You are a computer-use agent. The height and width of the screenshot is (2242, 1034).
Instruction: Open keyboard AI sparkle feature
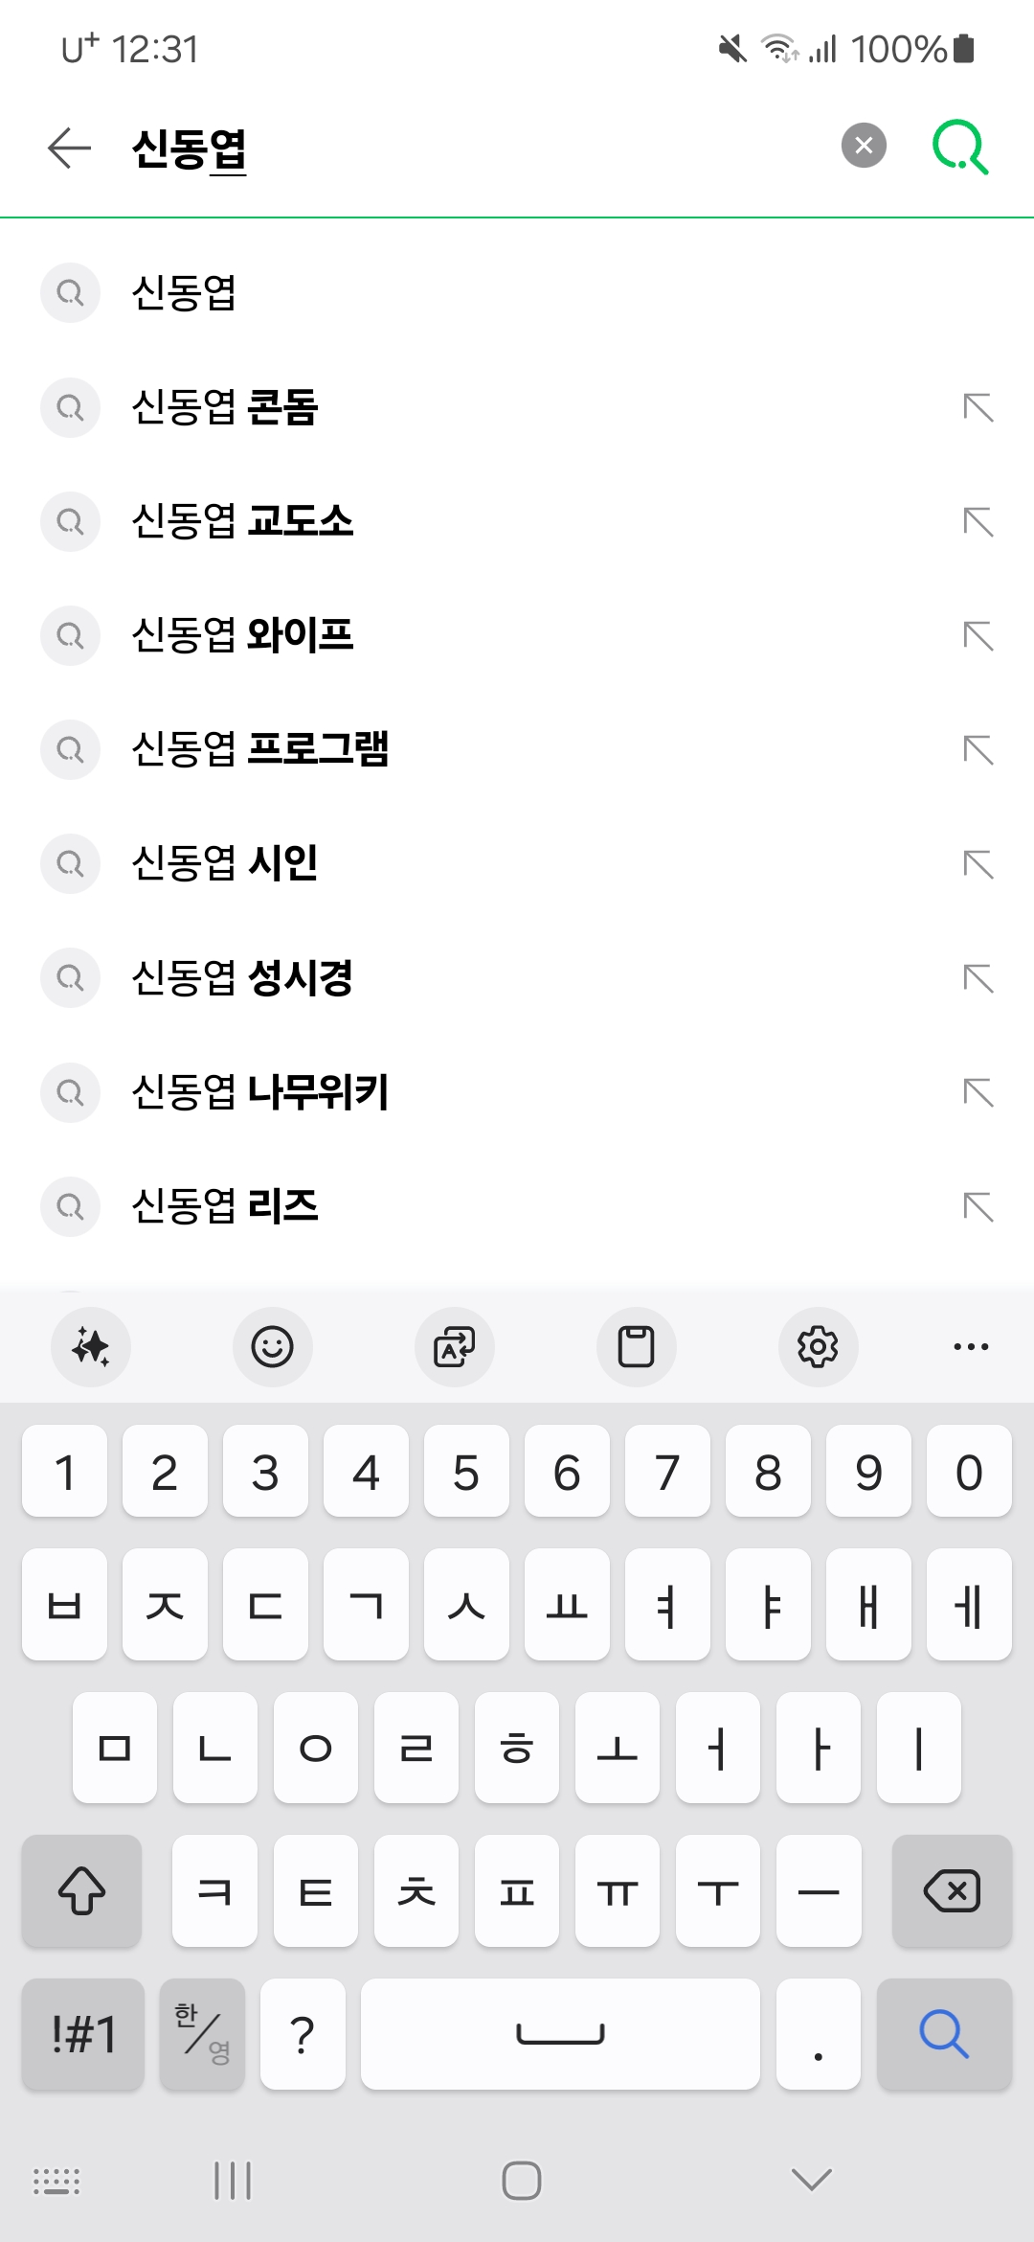[91, 1346]
